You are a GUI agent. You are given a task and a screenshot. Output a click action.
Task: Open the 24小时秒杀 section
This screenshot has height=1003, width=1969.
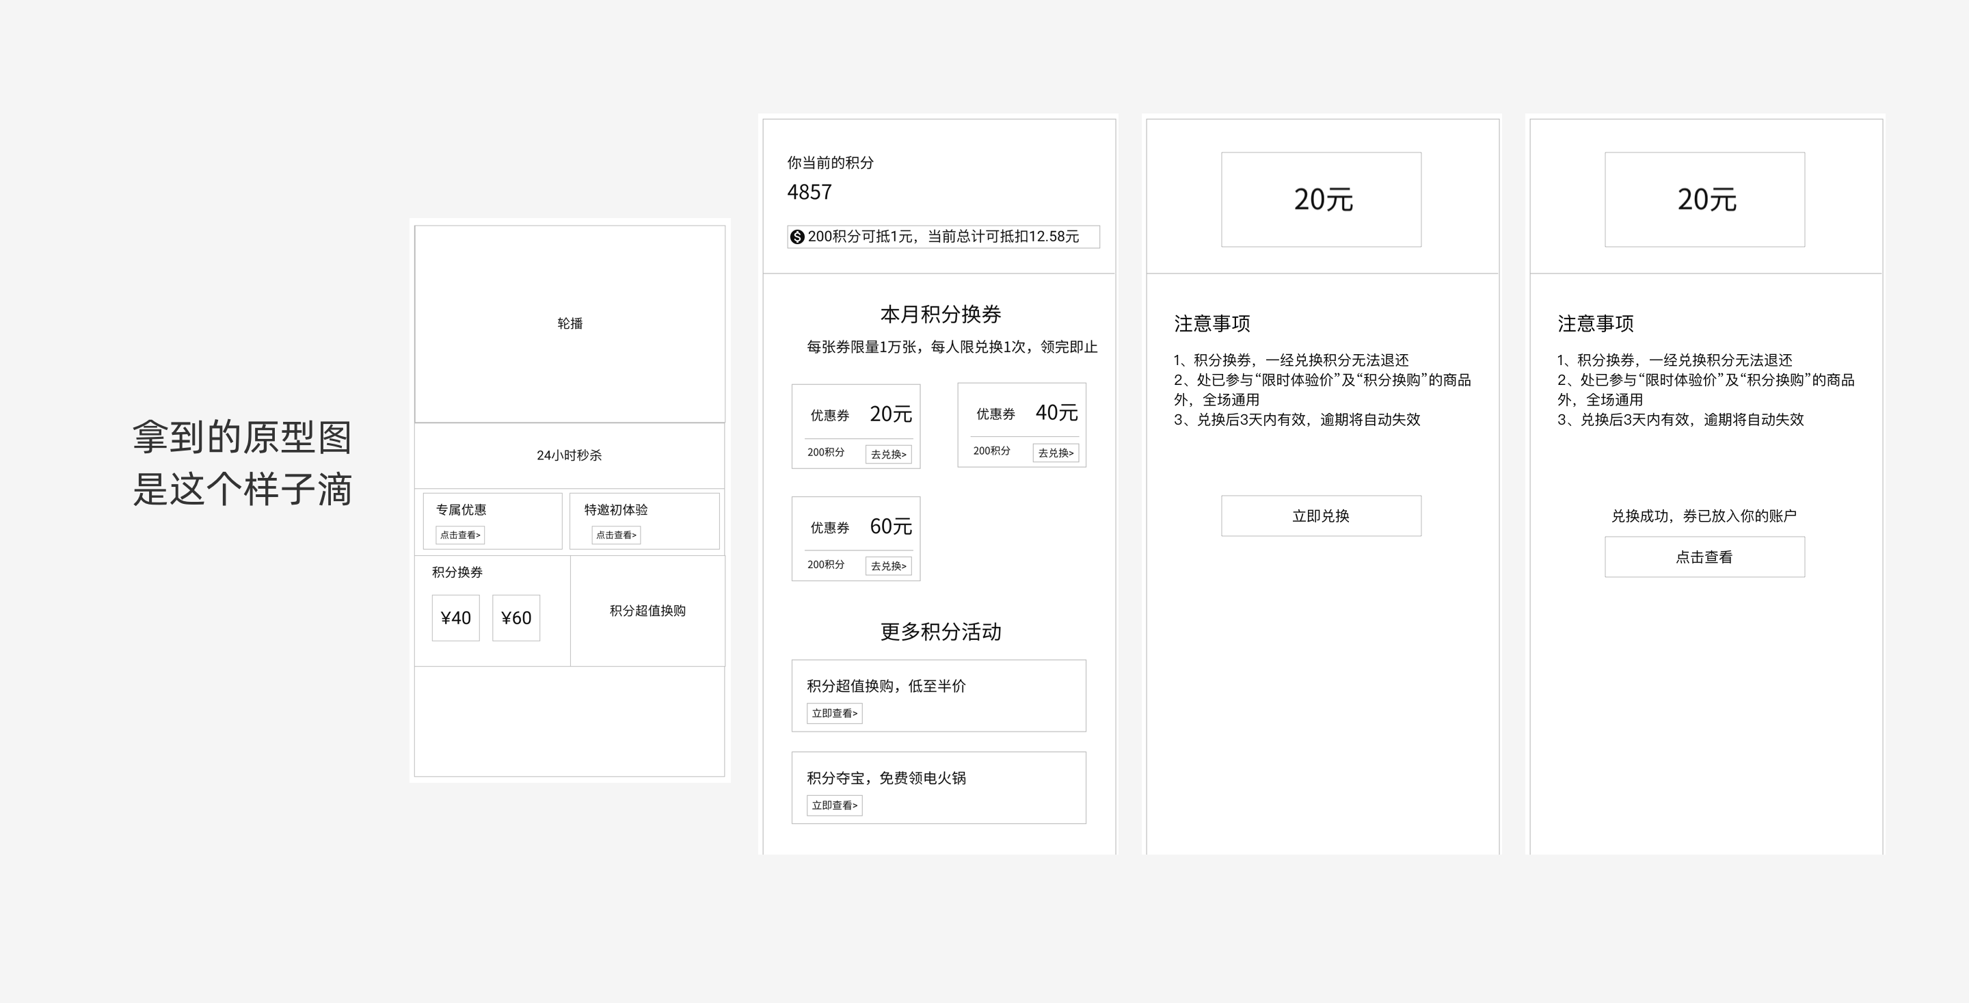pos(570,455)
